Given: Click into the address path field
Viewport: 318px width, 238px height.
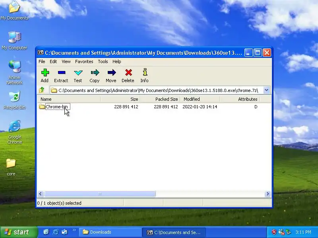Looking at the screenshot, I should tap(156, 90).
